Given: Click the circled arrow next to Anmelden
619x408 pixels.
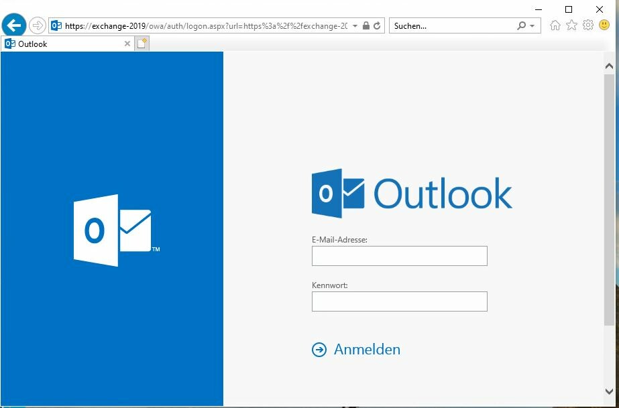Looking at the screenshot, I should (x=319, y=350).
